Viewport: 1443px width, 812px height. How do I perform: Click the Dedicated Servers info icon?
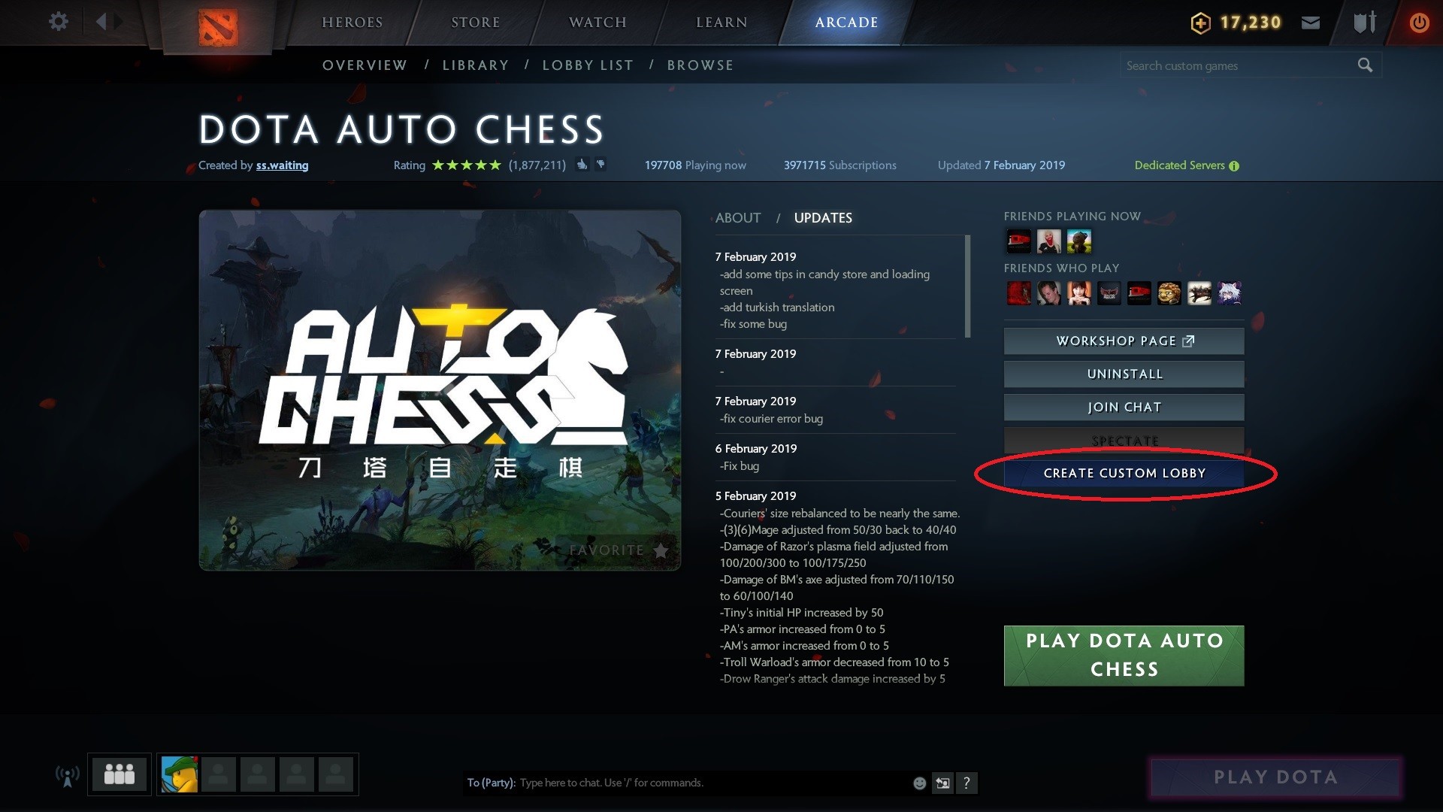point(1238,165)
